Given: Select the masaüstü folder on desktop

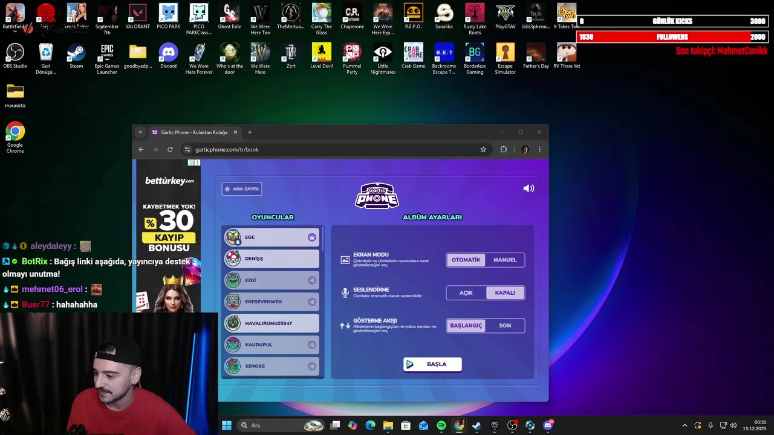Looking at the screenshot, I should [15, 95].
